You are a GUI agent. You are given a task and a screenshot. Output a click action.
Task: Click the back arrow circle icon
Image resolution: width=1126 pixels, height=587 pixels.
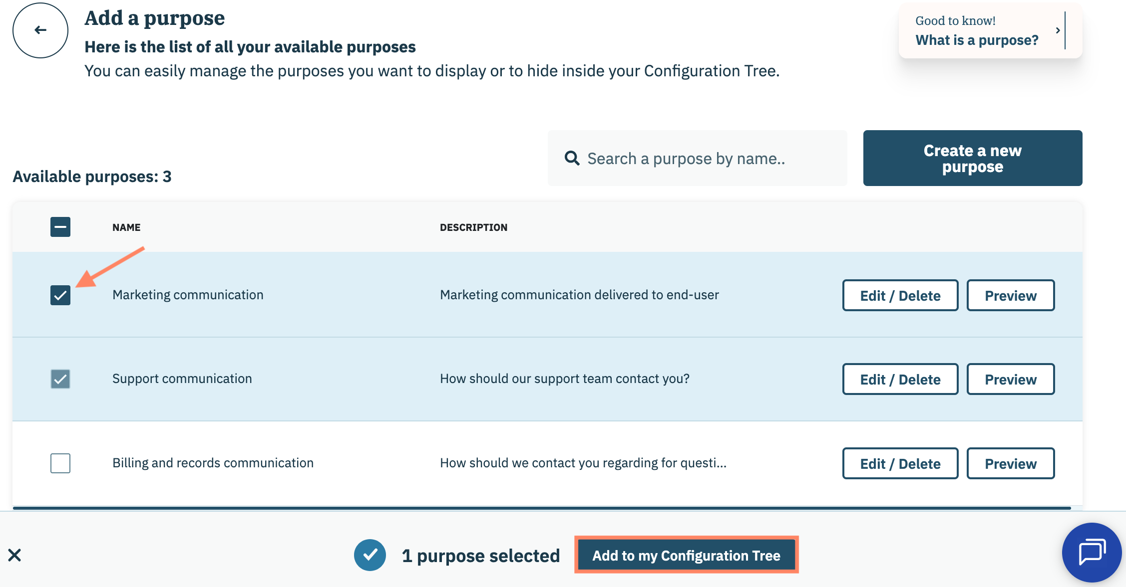(40, 30)
